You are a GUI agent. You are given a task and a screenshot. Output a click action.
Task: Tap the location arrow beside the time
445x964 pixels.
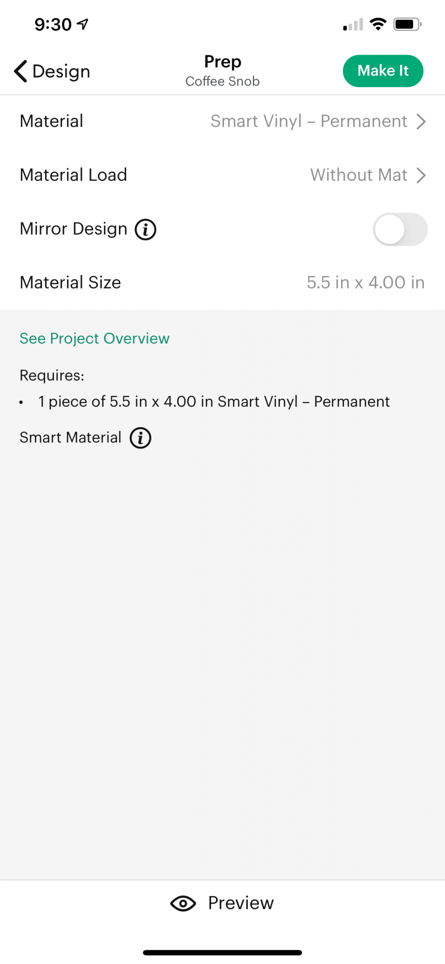click(x=83, y=24)
